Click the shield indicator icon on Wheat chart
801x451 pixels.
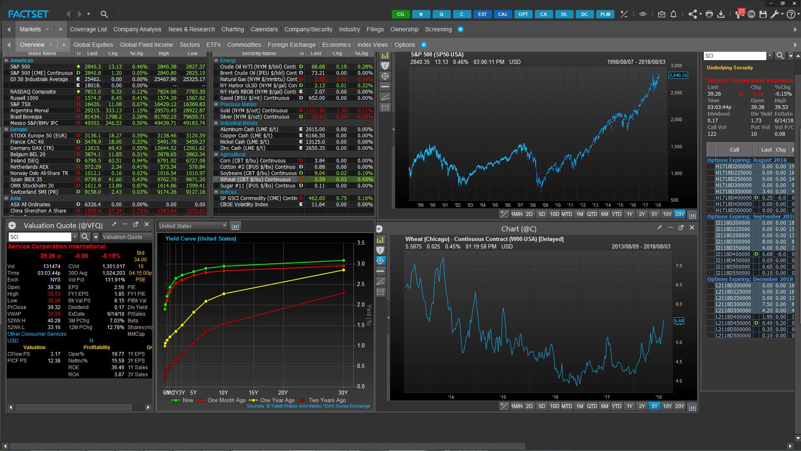[x=380, y=250]
